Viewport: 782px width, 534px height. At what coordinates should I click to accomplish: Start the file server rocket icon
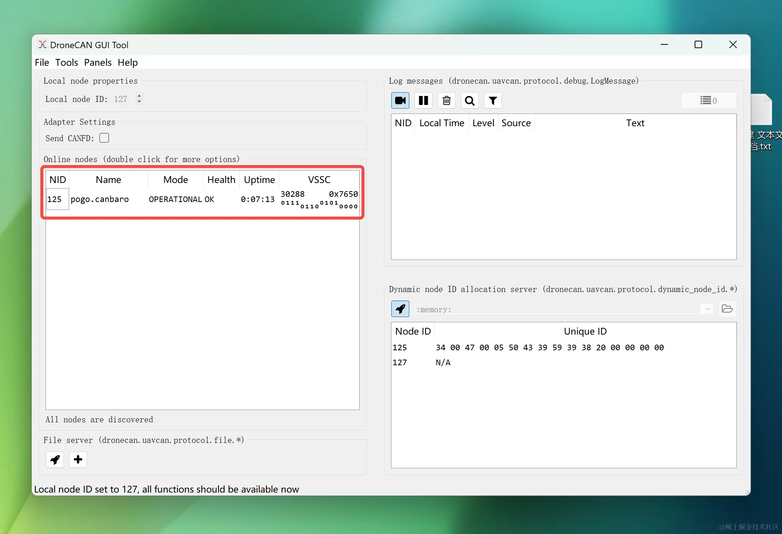(x=55, y=459)
